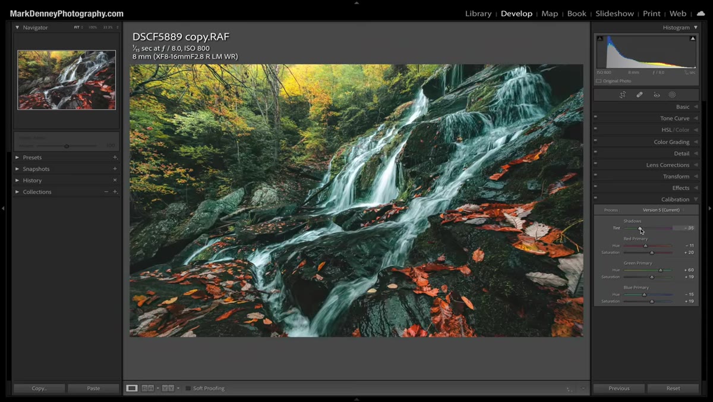
Task: Toggle Transform panel on/off switch
Action: [x=595, y=176]
